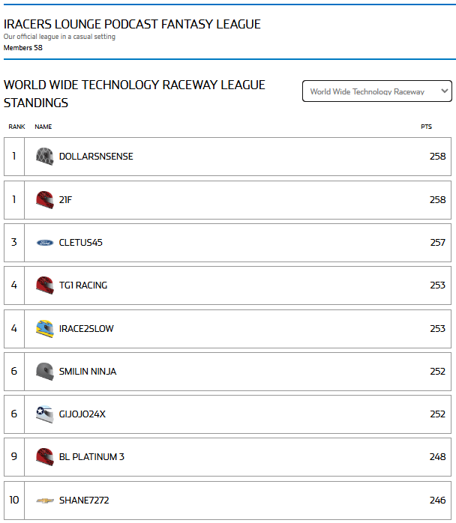The image size is (456, 523).
Task: Click DOLLARSNSENSE's gray patterned helmet icon
Action: point(45,157)
